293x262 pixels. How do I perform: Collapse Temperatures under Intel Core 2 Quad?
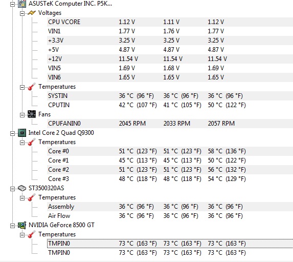click(22, 143)
